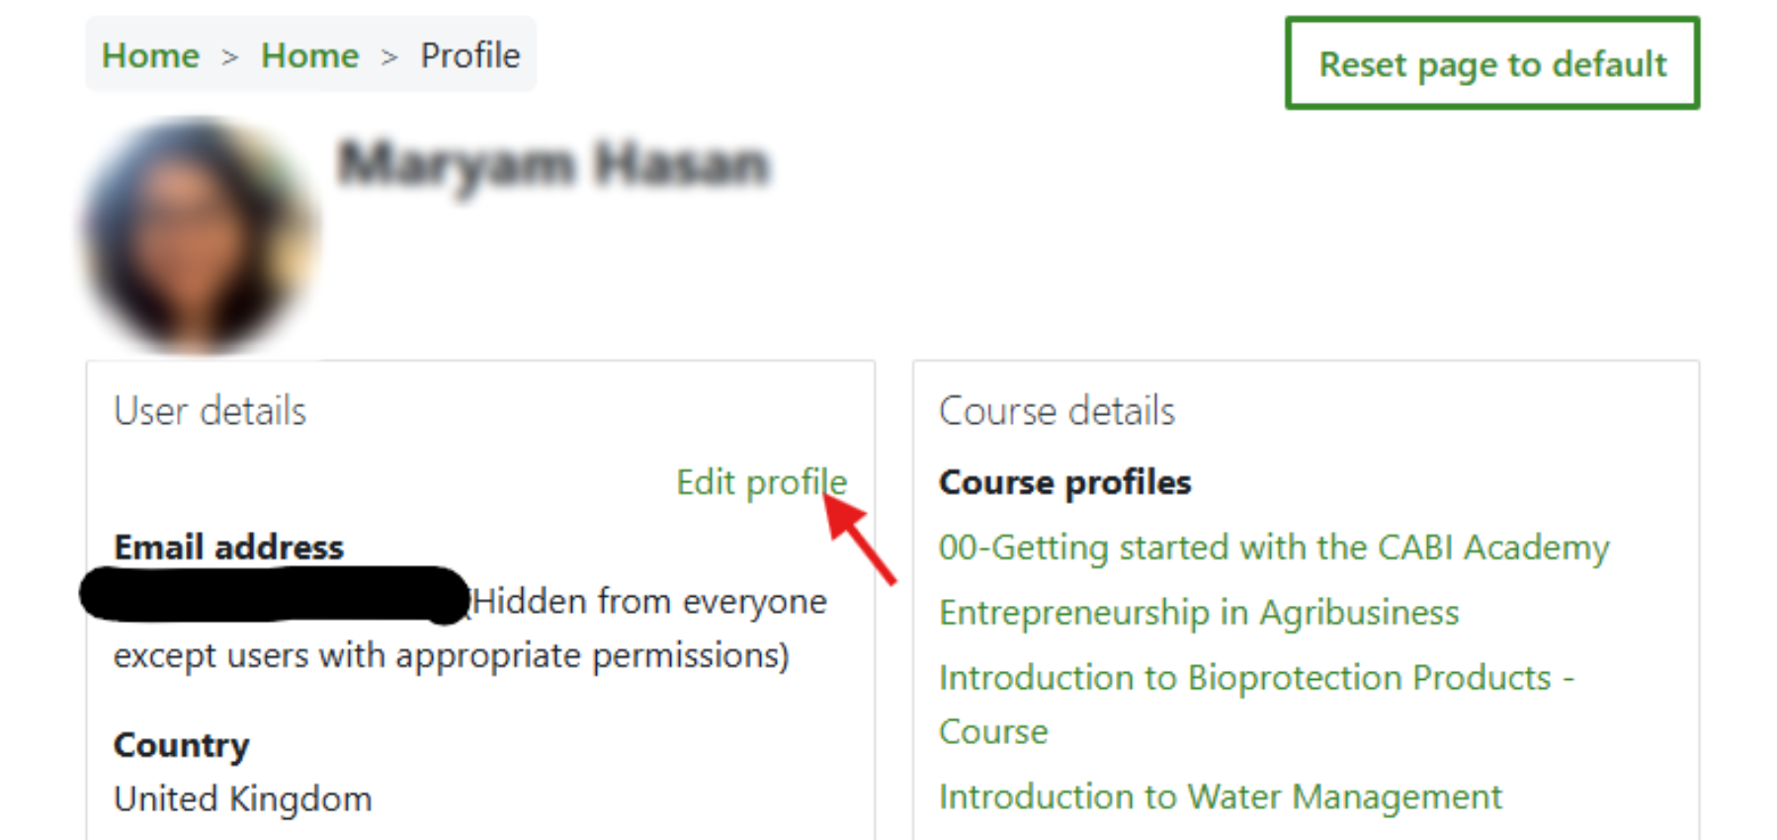The image size is (1777, 840).
Task: Select the United Kingdom country value
Action: coord(242,798)
